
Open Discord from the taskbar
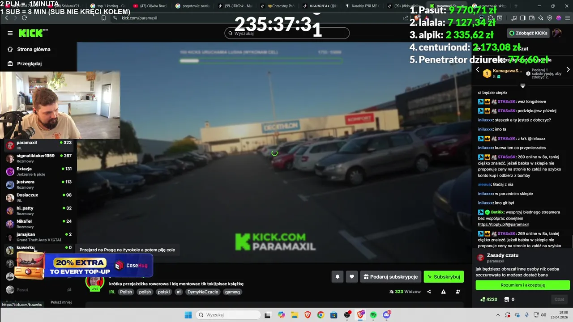[x=387, y=315]
